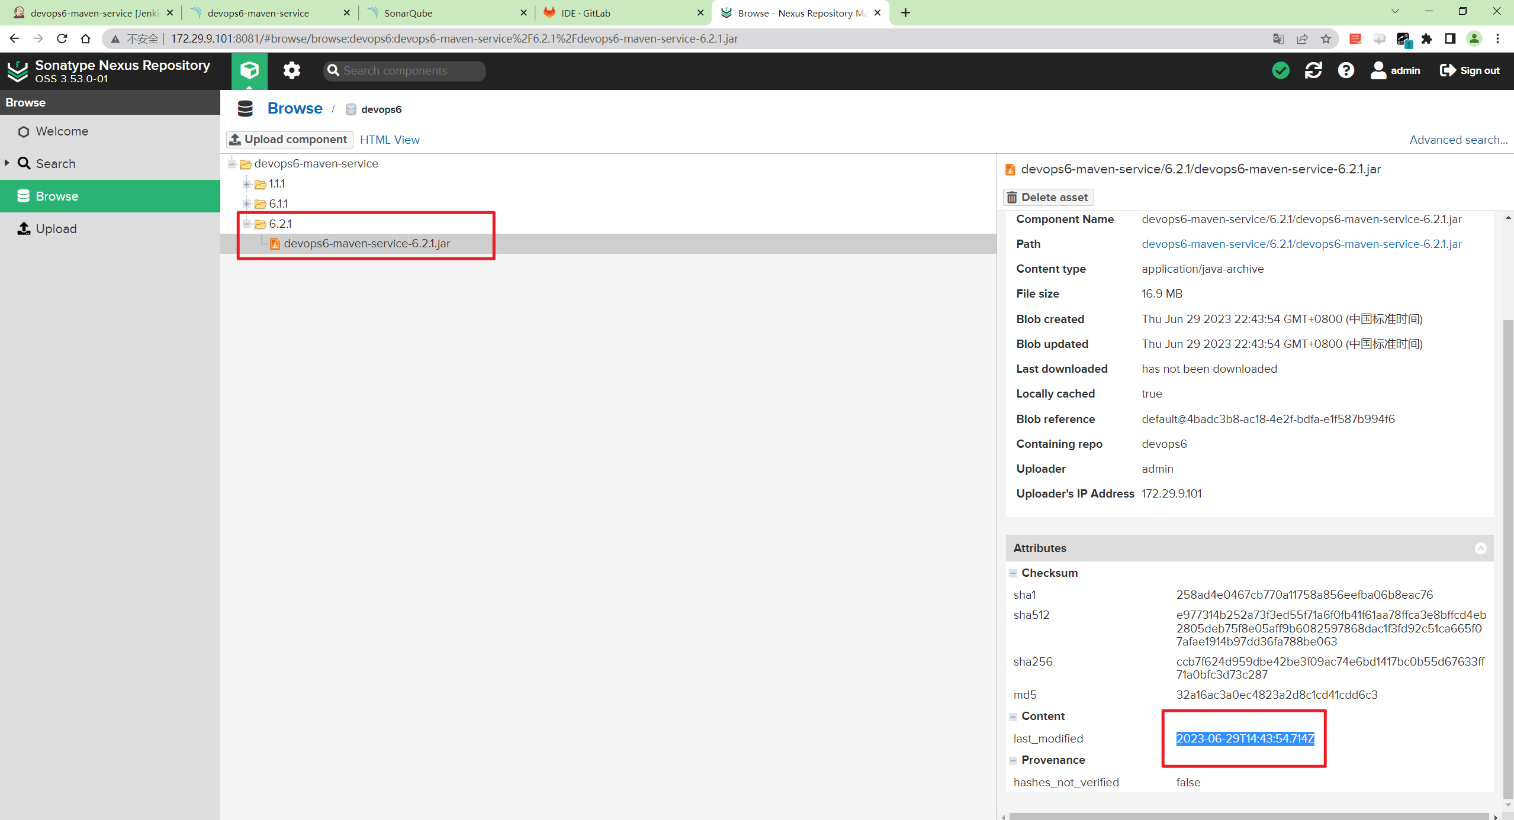Viewport: 1514px width, 820px height.
Task: Collapse the Content group
Action: click(1013, 716)
